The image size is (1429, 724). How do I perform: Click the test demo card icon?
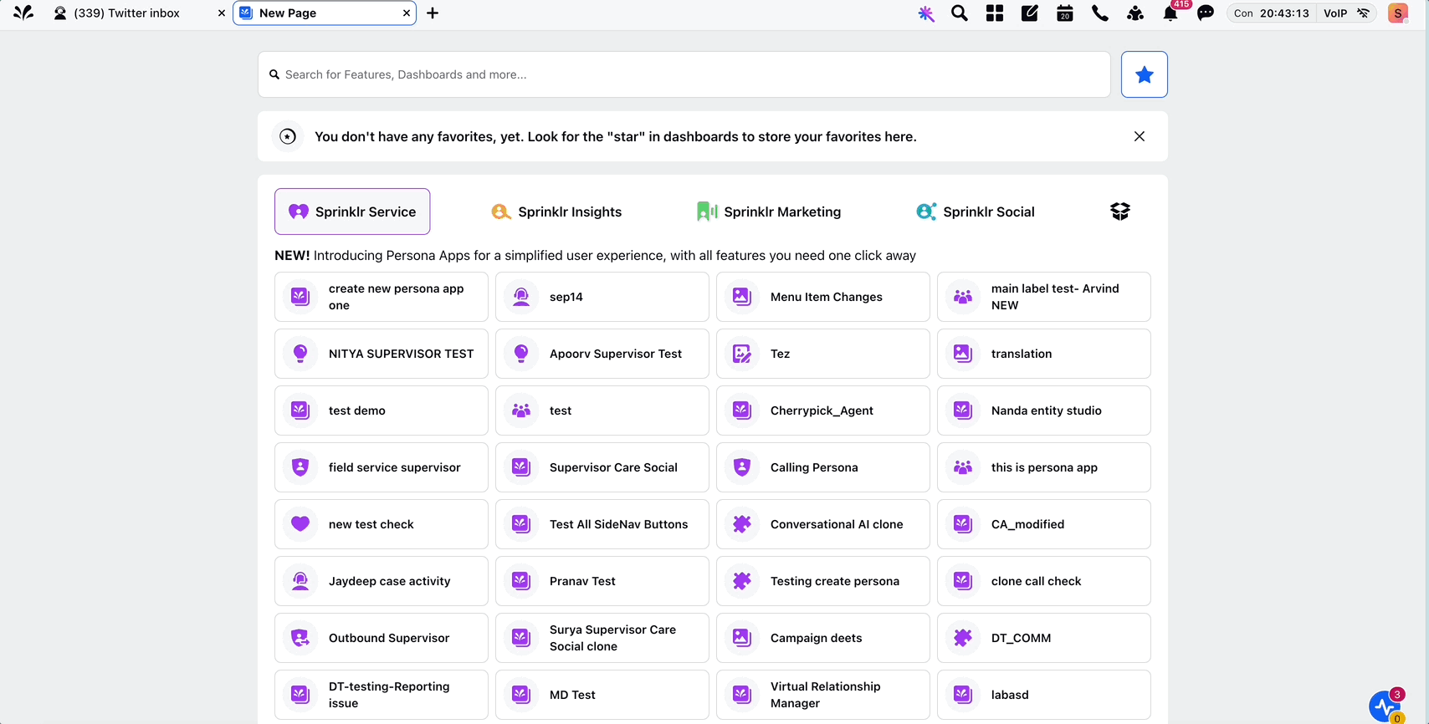(x=300, y=410)
